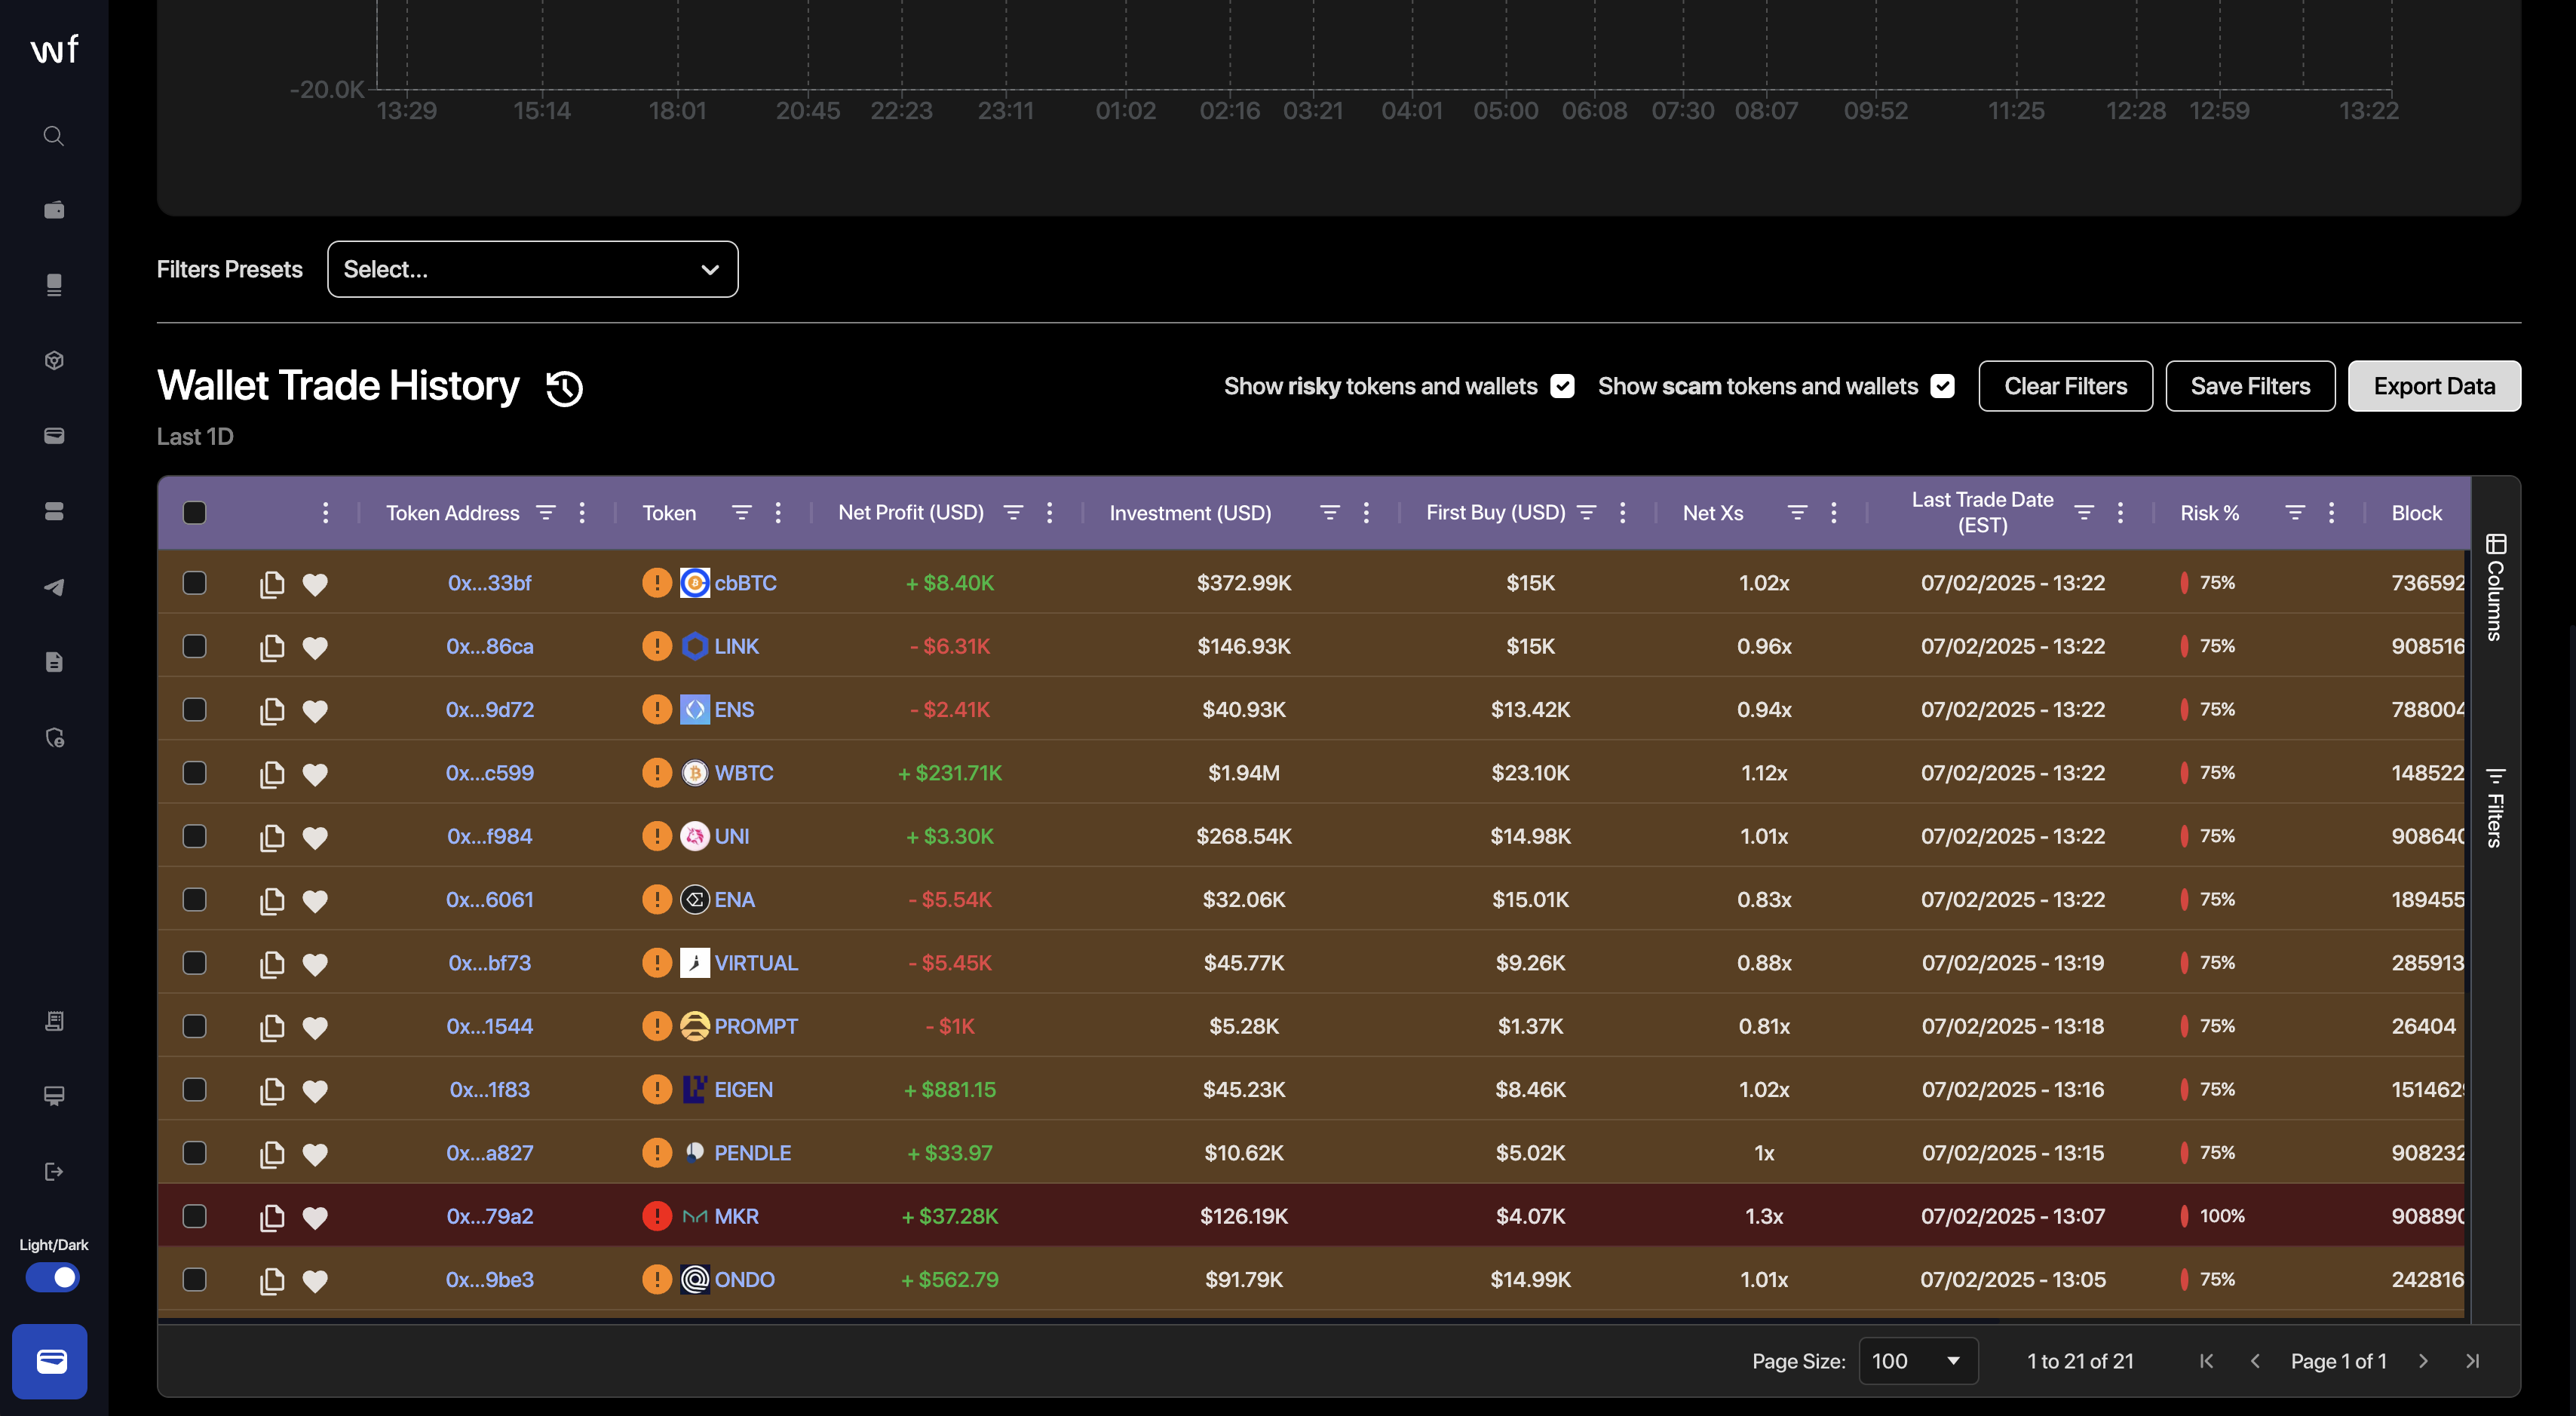
Task: Click the blue wallet widget in bottom corner
Action: click(x=50, y=1361)
